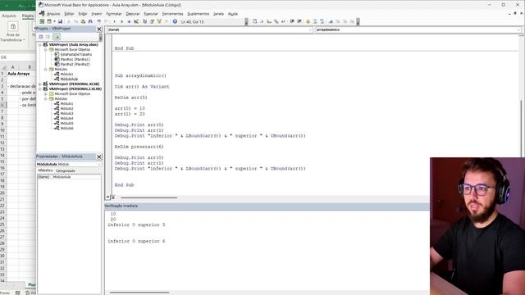Open Find with the binoculars icon
Viewport: 525px width, 295px height.
click(90, 21)
